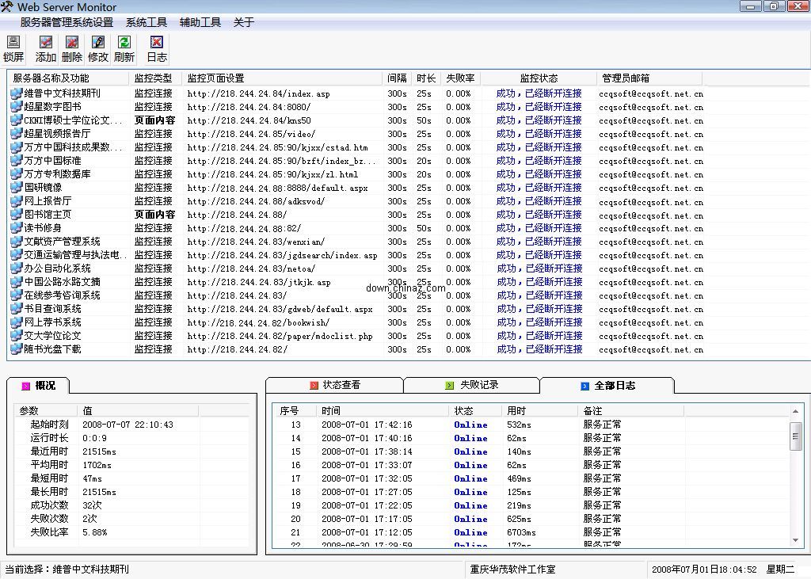Click the 添加 add server toolbar icon
Image resolution: width=811 pixels, height=579 pixels.
click(x=45, y=48)
